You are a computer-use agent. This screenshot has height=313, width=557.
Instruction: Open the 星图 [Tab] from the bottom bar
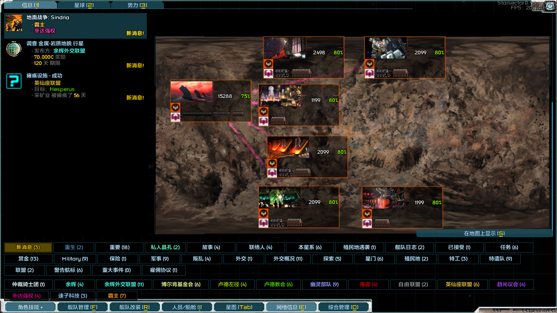[x=239, y=306]
